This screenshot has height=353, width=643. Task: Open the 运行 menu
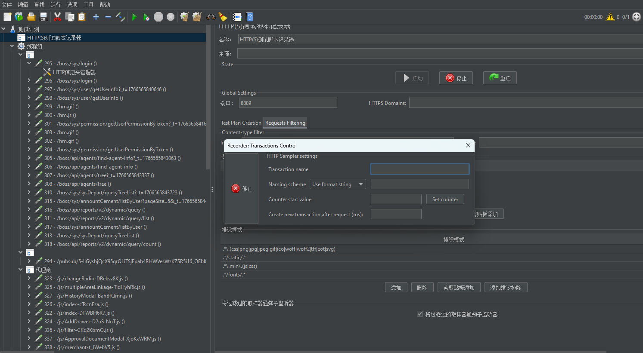point(56,5)
